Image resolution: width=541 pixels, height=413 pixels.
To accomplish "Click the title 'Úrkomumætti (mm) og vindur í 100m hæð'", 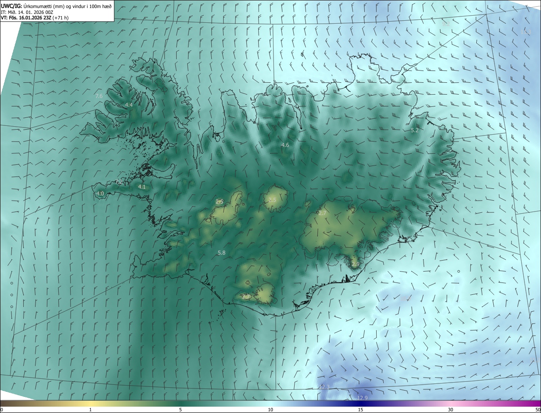I will tap(68, 6).
